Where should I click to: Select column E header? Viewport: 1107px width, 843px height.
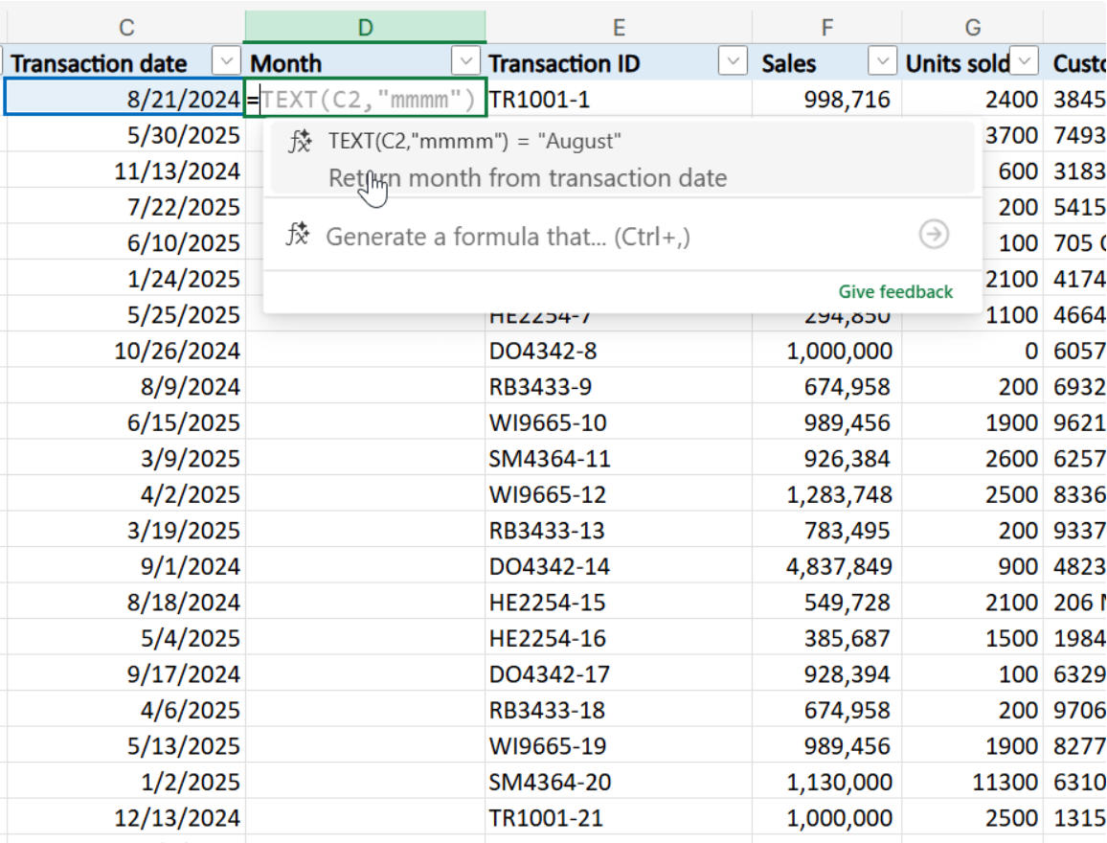click(619, 27)
